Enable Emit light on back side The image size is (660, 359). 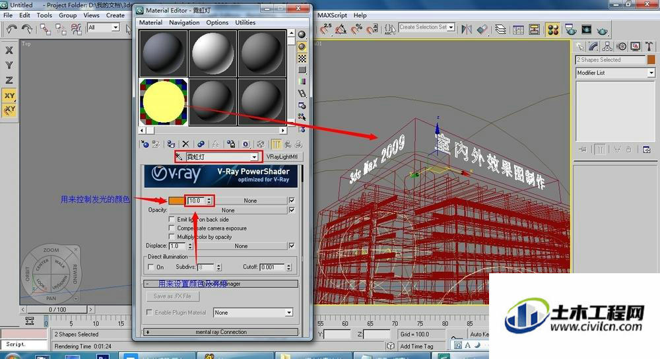click(x=172, y=219)
